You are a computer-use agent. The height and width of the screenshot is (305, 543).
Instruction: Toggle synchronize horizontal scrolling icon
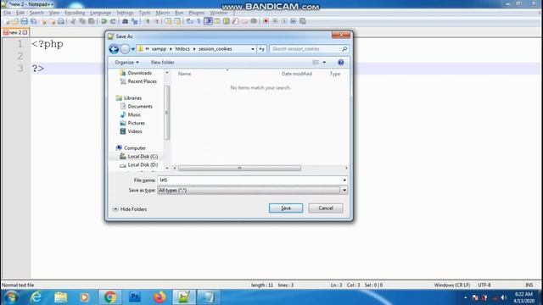[177, 21]
